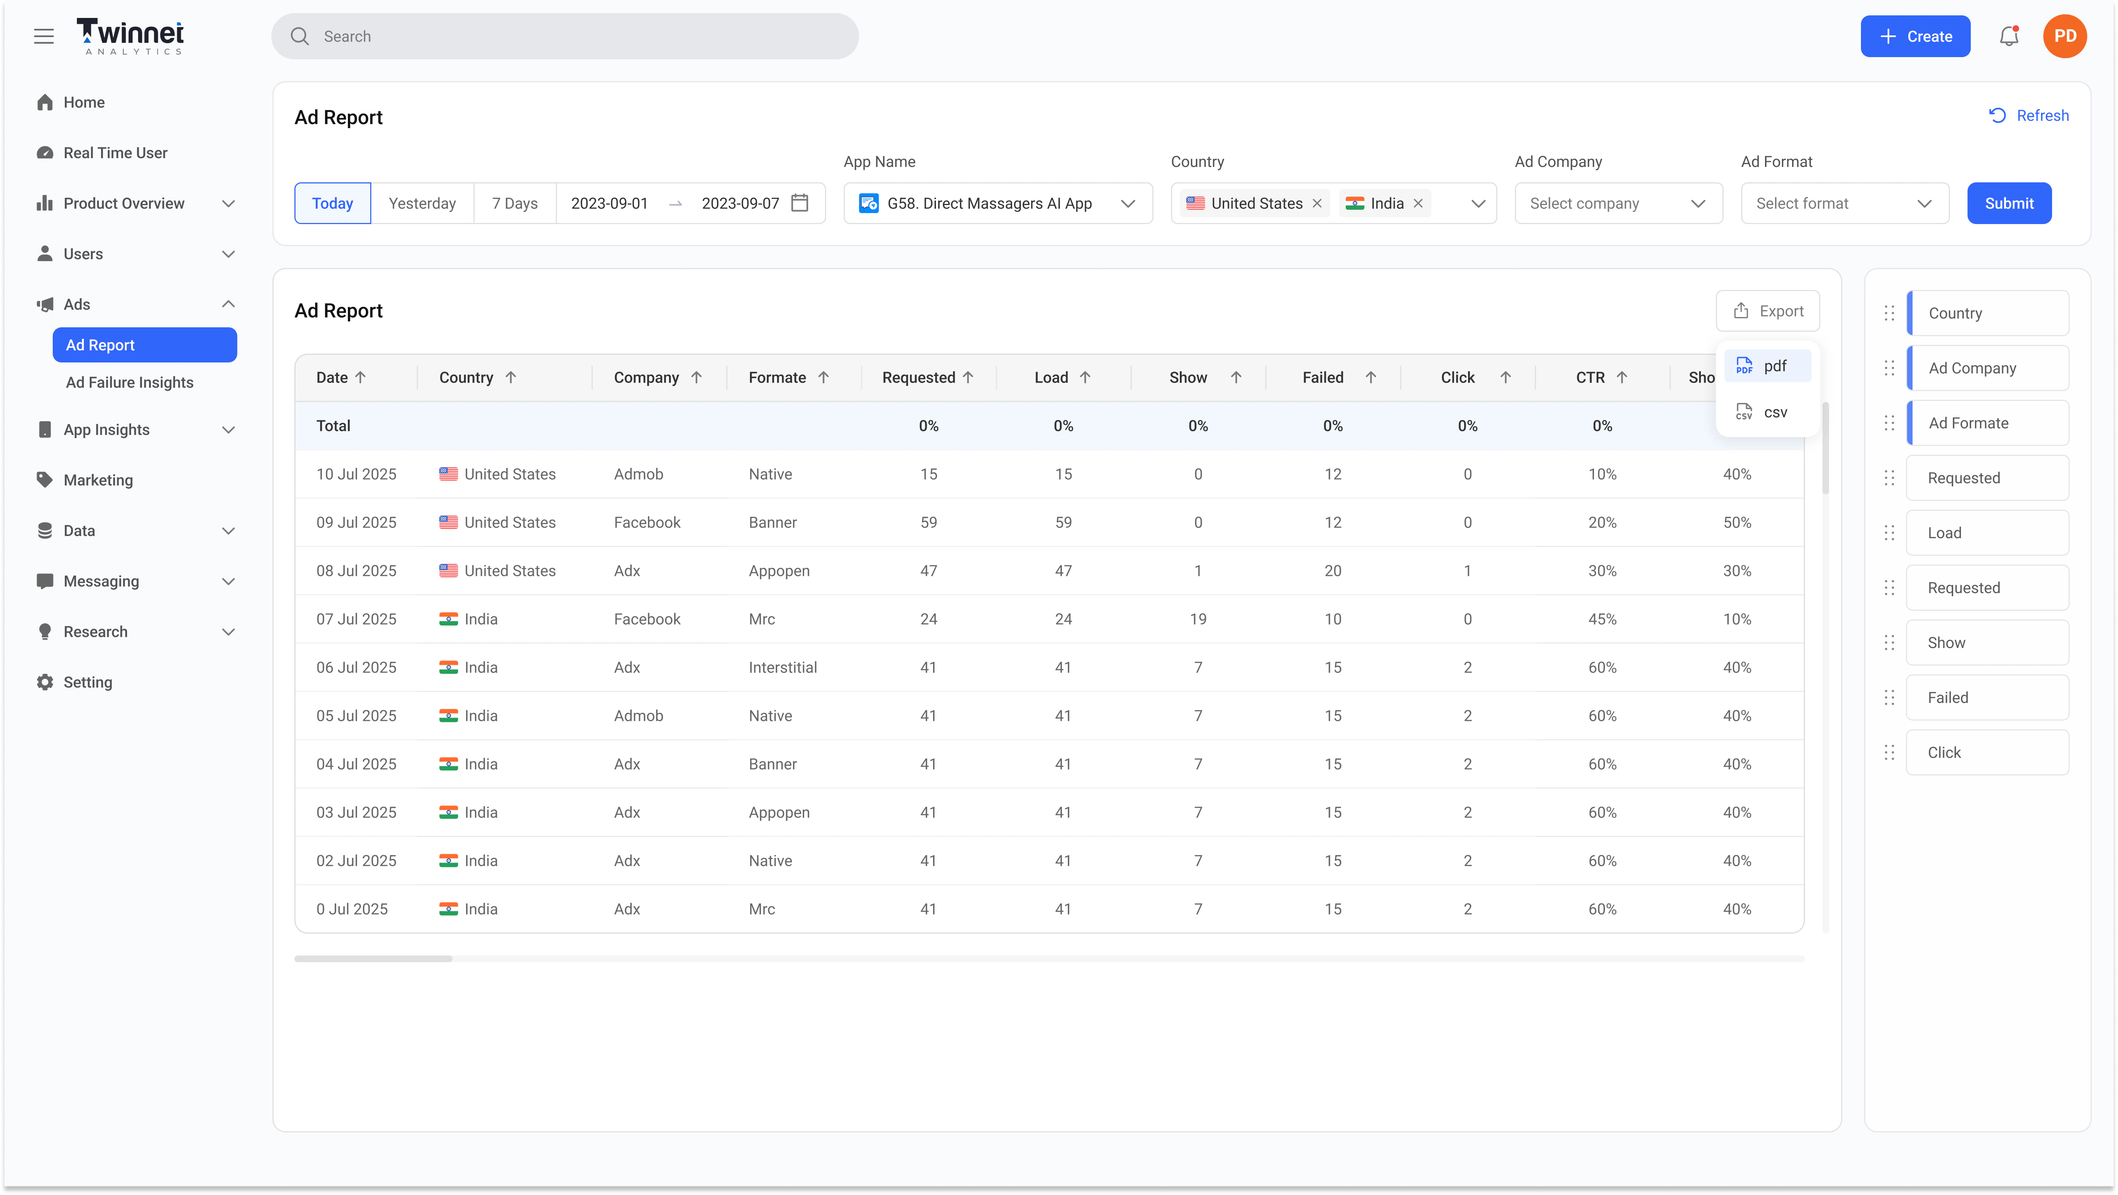Remove India country tag
The image size is (2118, 1195).
click(x=1418, y=203)
